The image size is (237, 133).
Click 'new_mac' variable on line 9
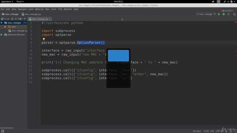click(x=49, y=54)
